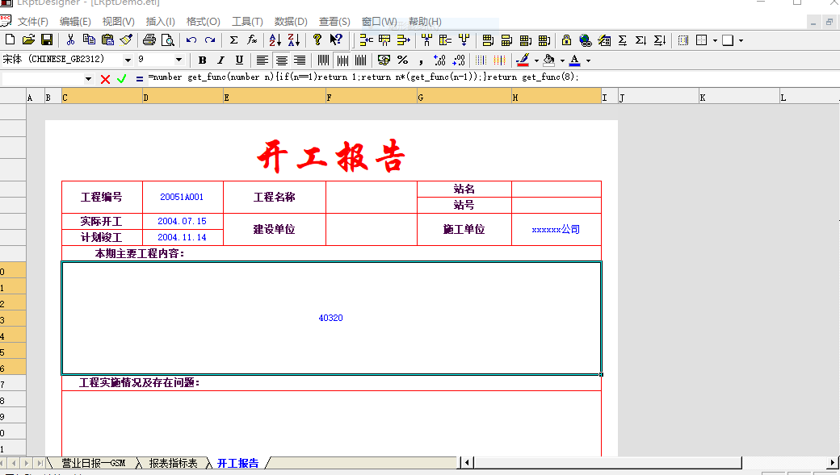Viewport: 840px width, 475px height.
Task: Increase decimal places
Action: tap(440, 60)
